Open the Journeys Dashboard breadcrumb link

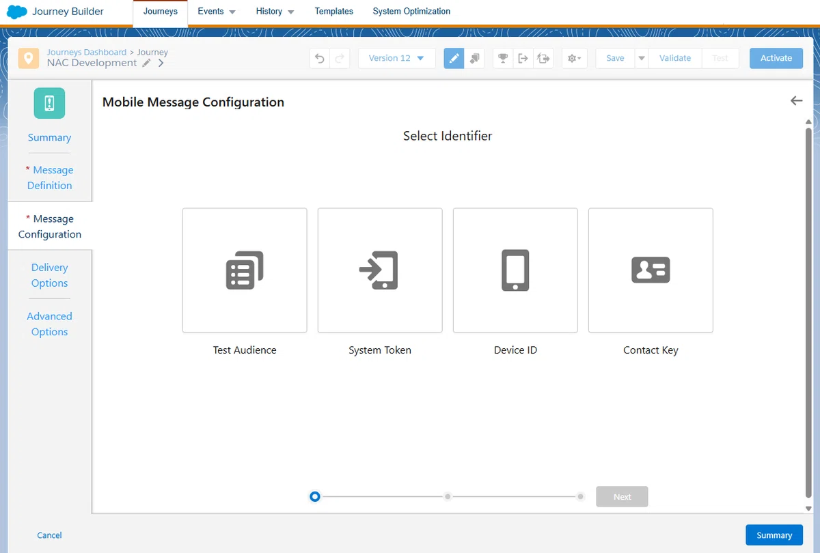pyautogui.click(x=86, y=52)
